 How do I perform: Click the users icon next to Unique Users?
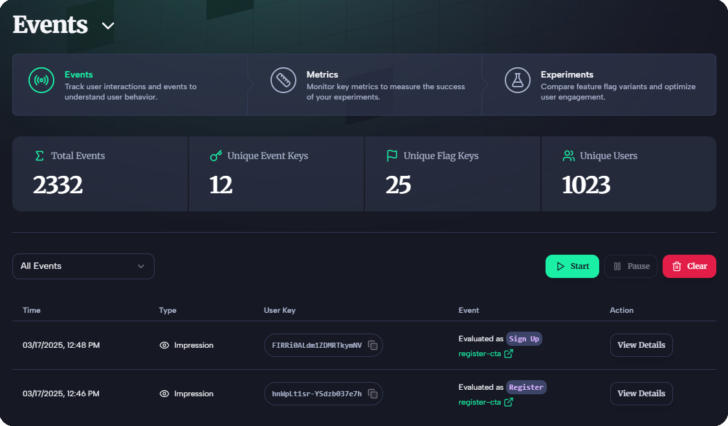(x=568, y=155)
